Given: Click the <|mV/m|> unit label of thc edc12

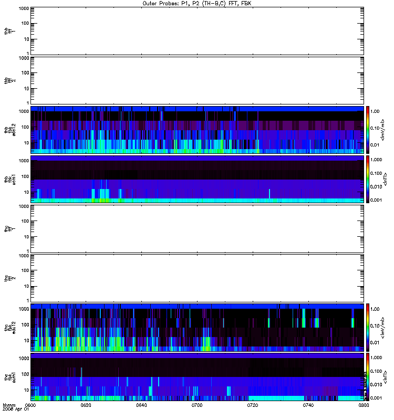Looking at the screenshot, I should [x=383, y=327].
